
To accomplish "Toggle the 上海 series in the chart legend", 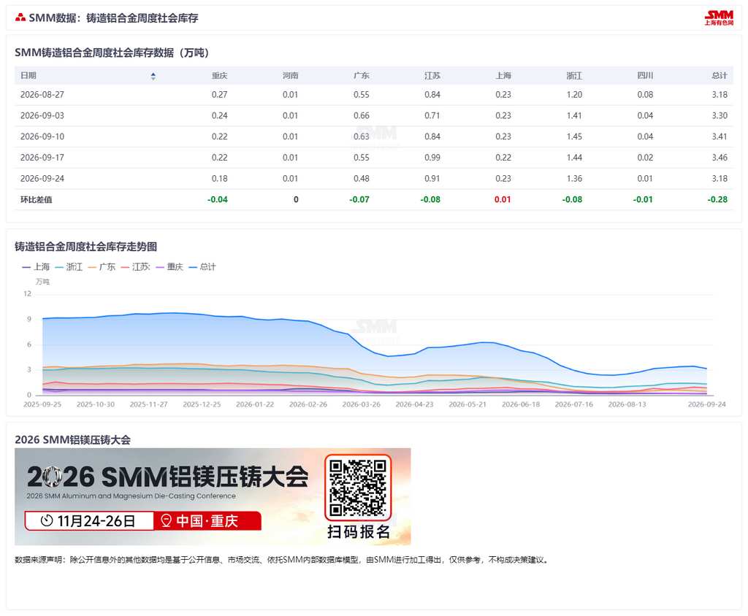I will tap(36, 267).
